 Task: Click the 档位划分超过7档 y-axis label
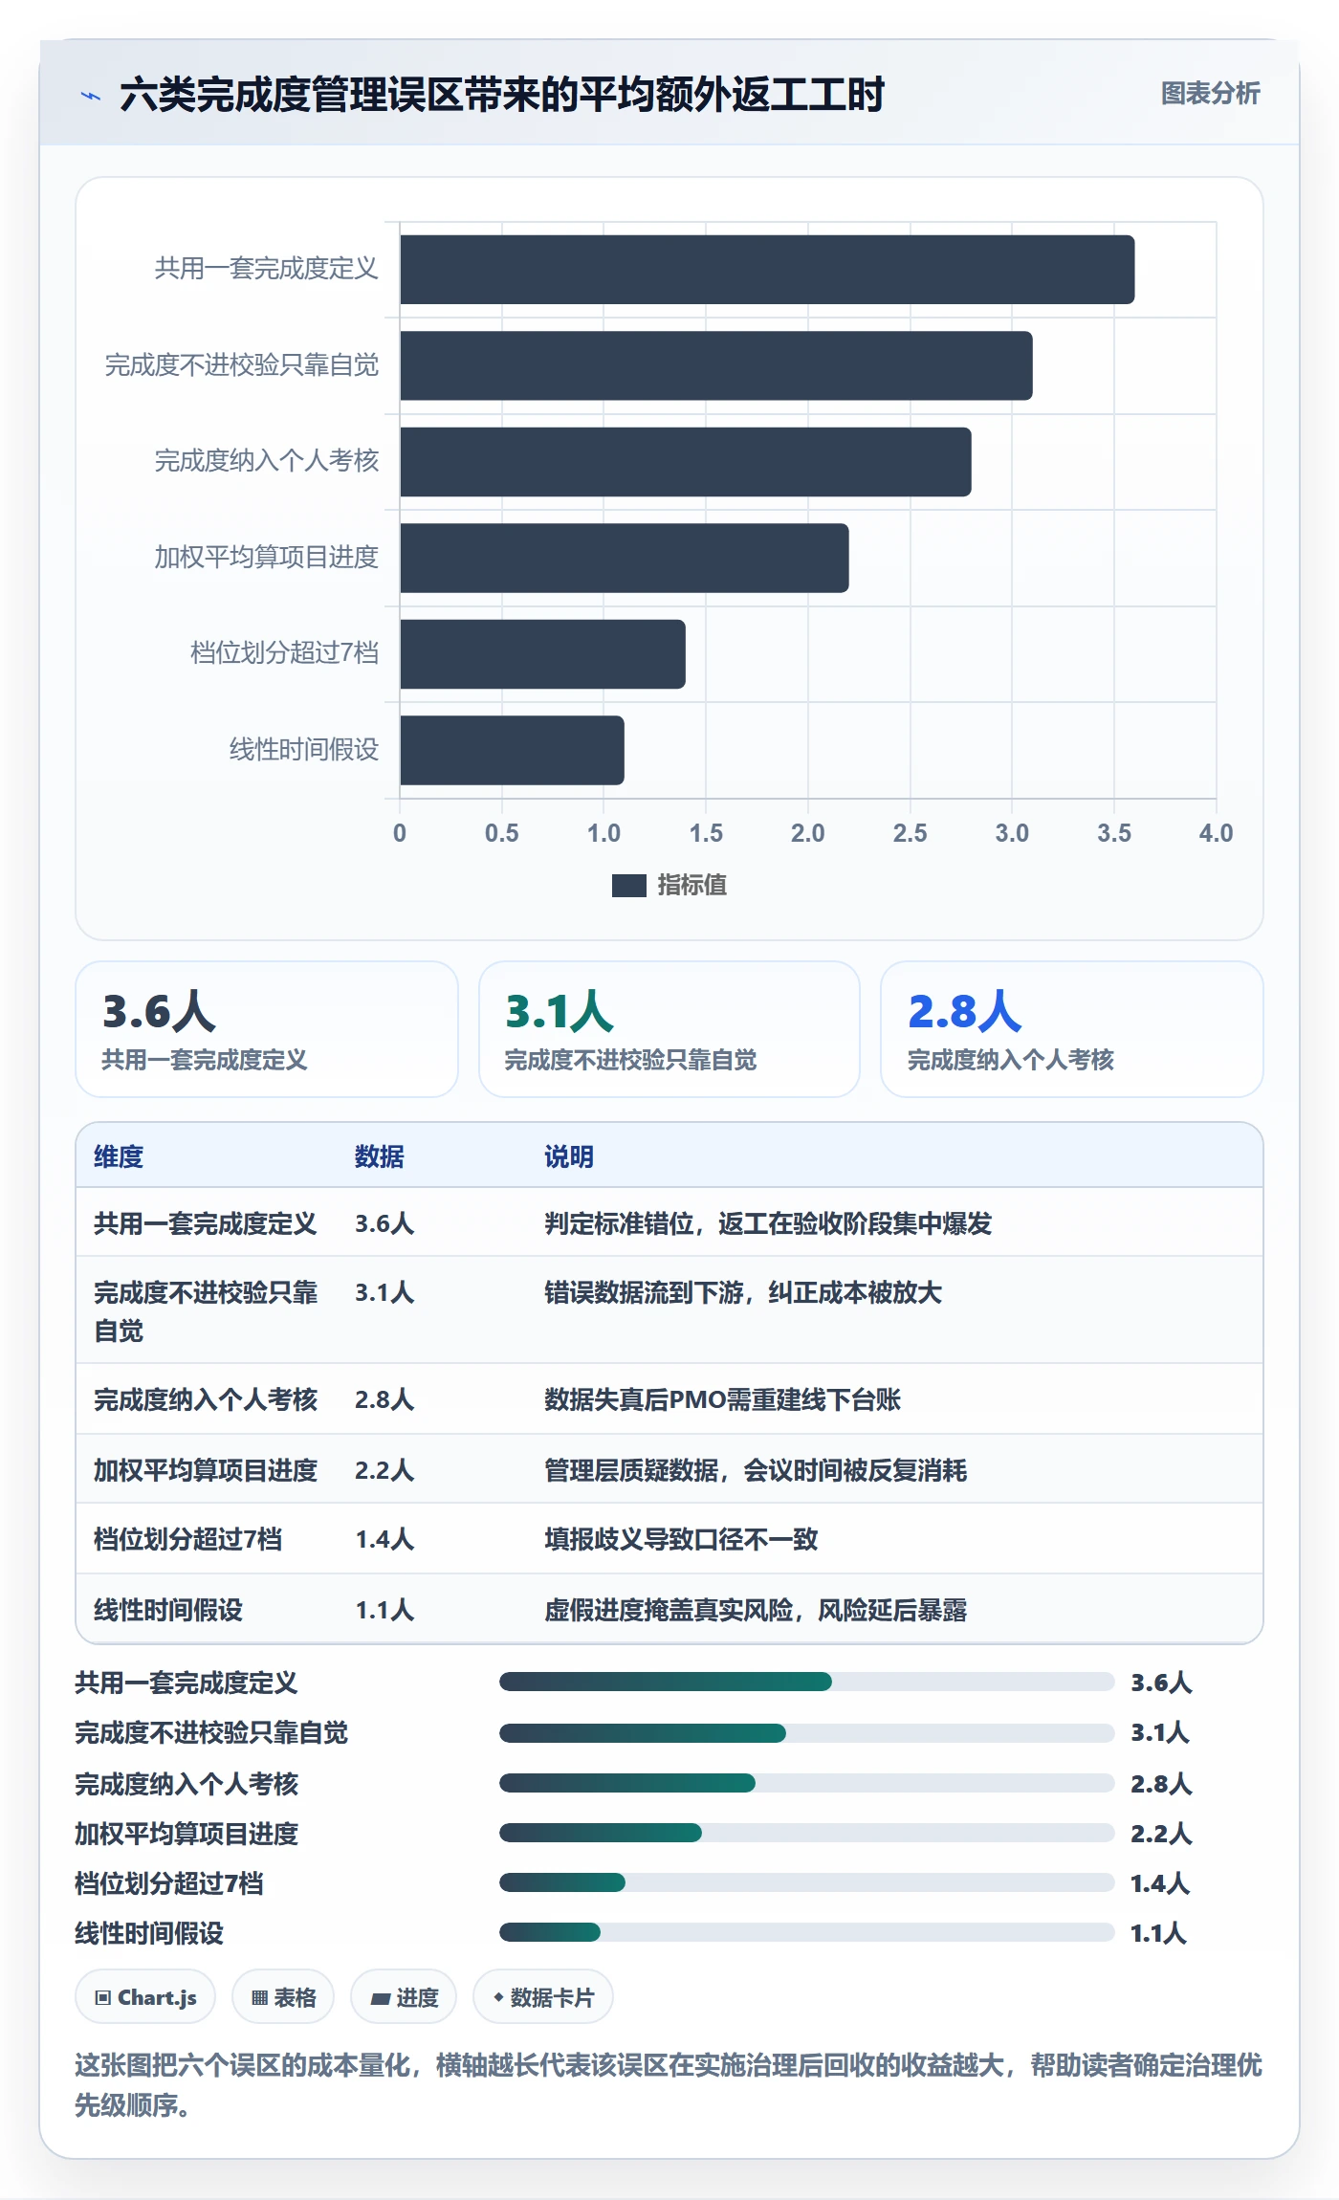284,653
